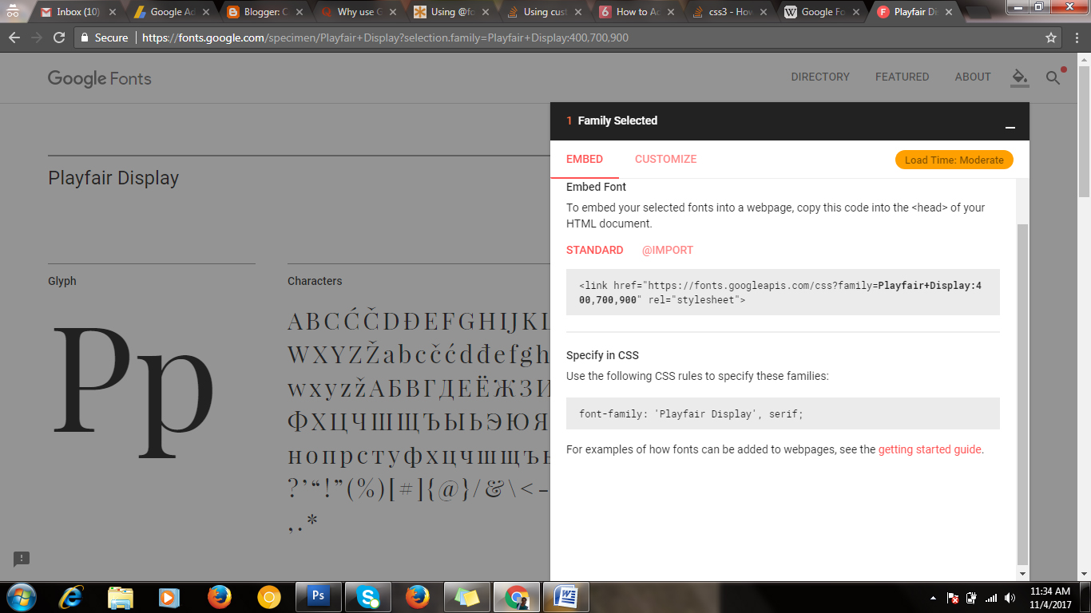Open Firefox from the taskbar
This screenshot has width=1091, height=613.
pos(417,596)
